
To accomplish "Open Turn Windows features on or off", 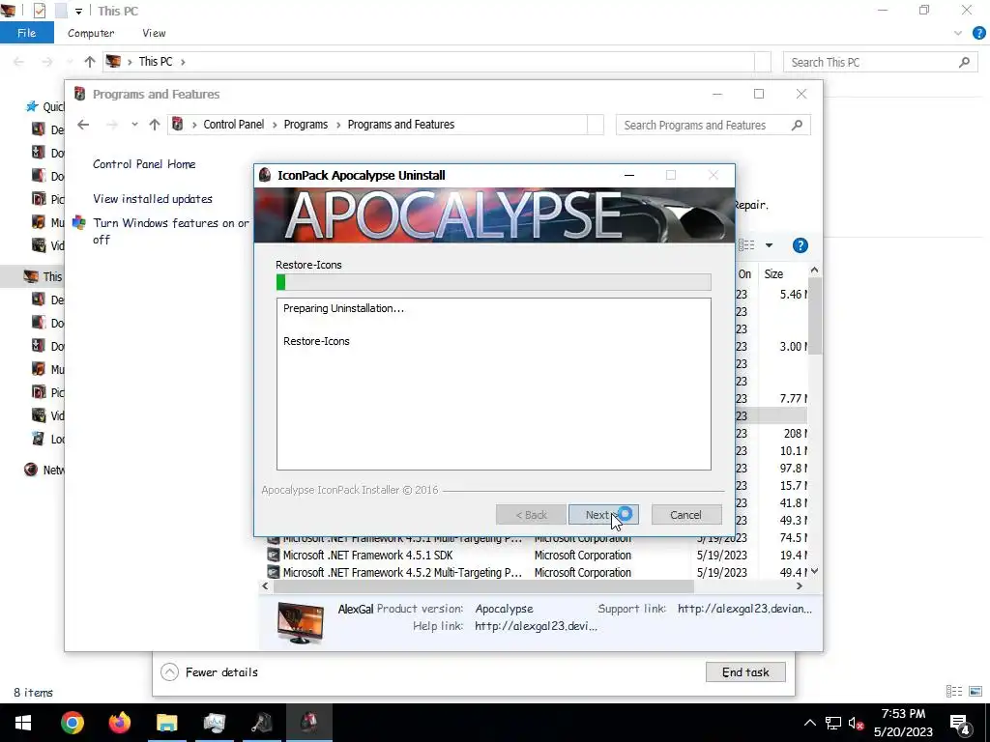I will point(170,231).
